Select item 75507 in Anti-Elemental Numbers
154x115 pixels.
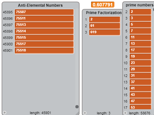(x=44, y=12)
